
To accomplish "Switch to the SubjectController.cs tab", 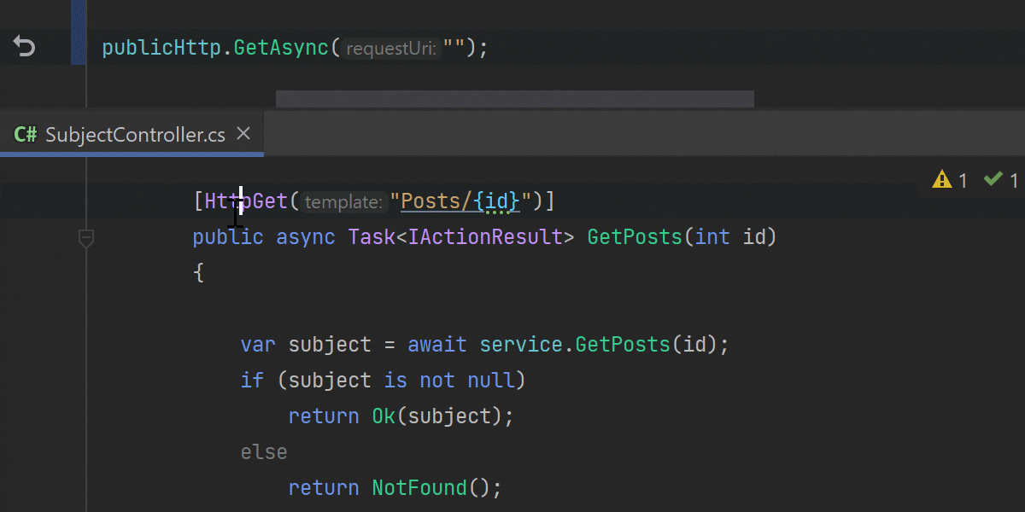I will tap(132, 134).
